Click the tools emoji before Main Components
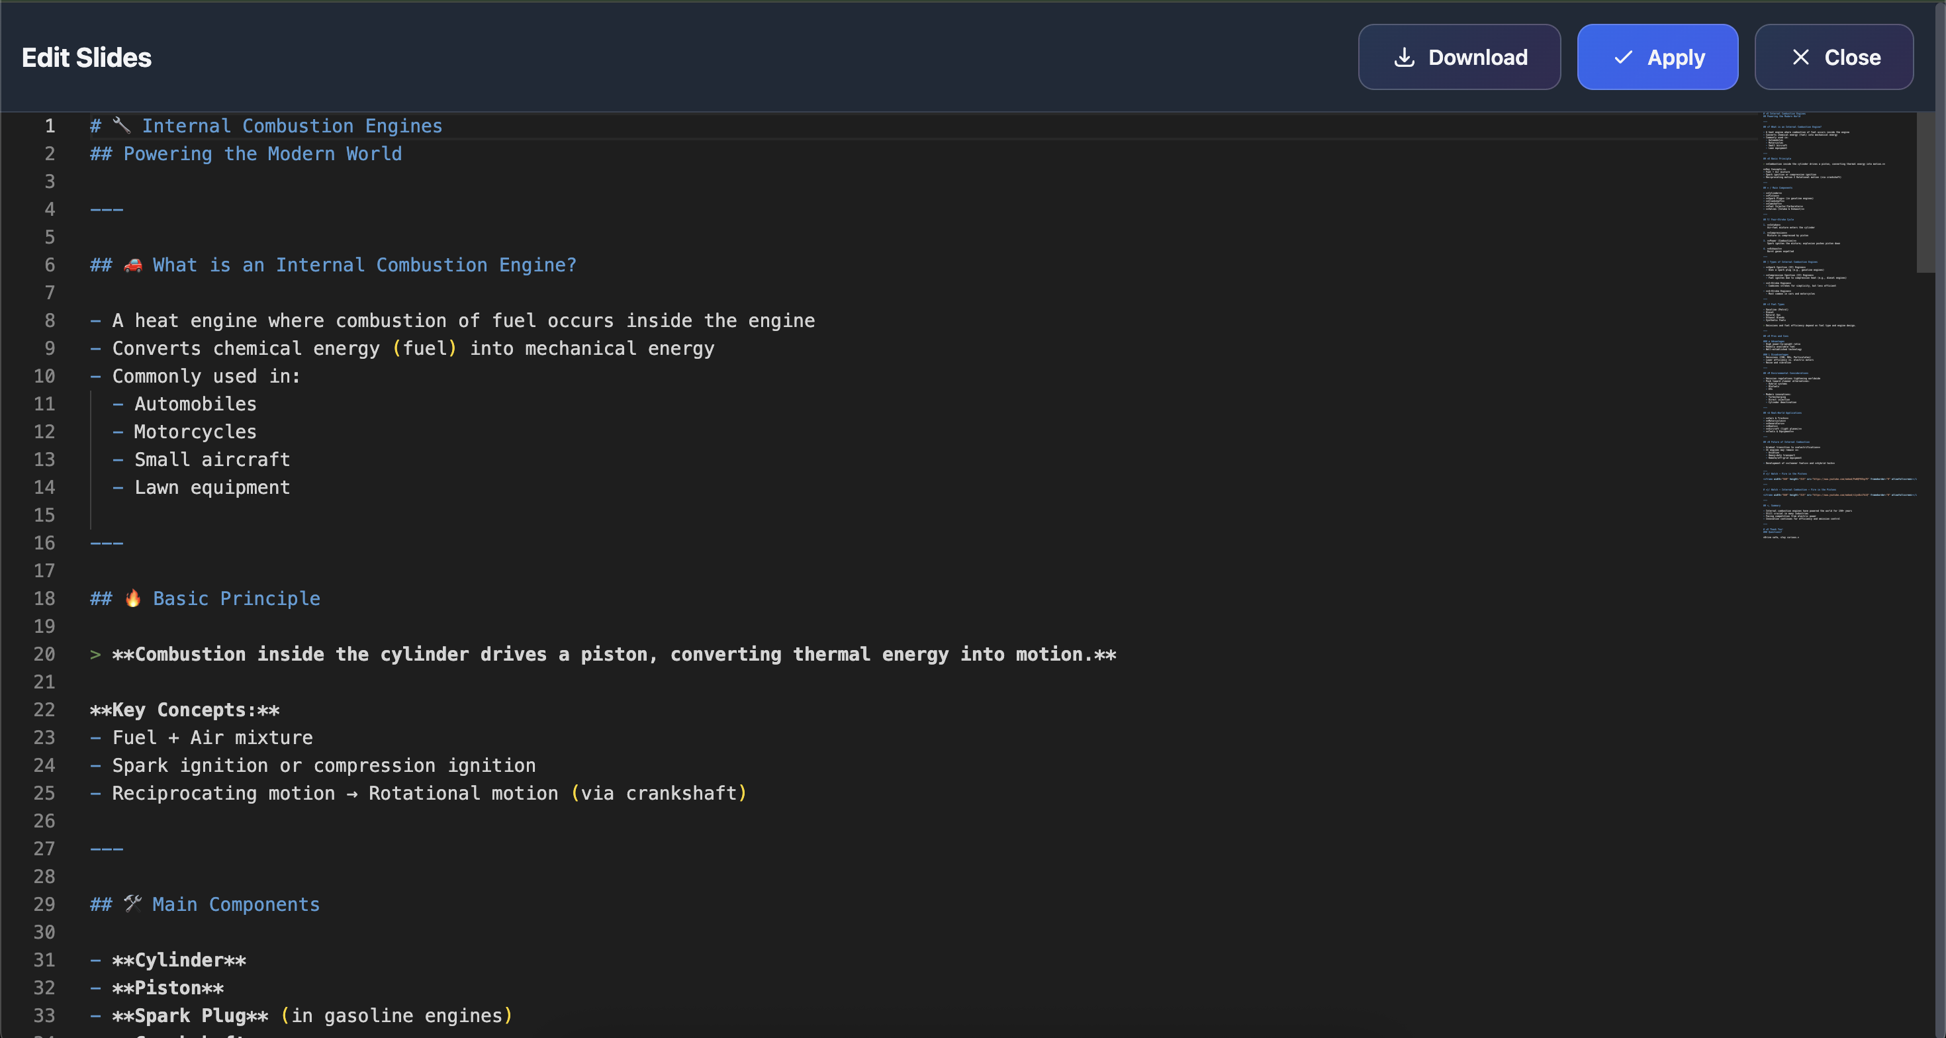This screenshot has width=1946, height=1038. 133,904
